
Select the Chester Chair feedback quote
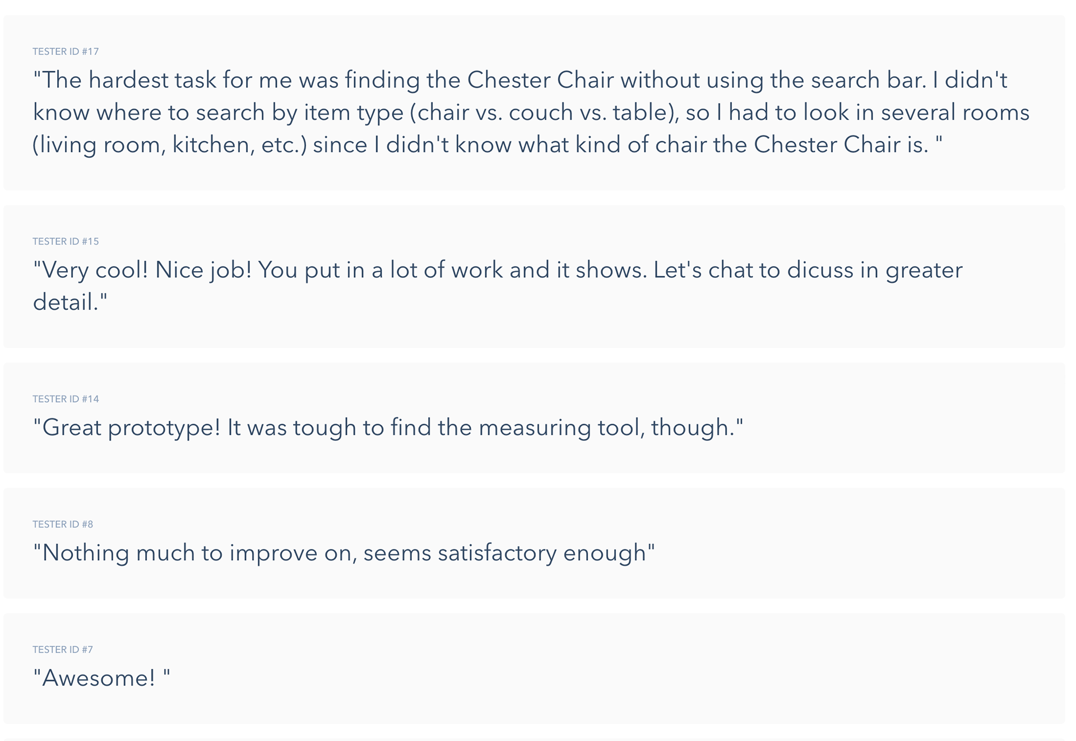click(531, 113)
